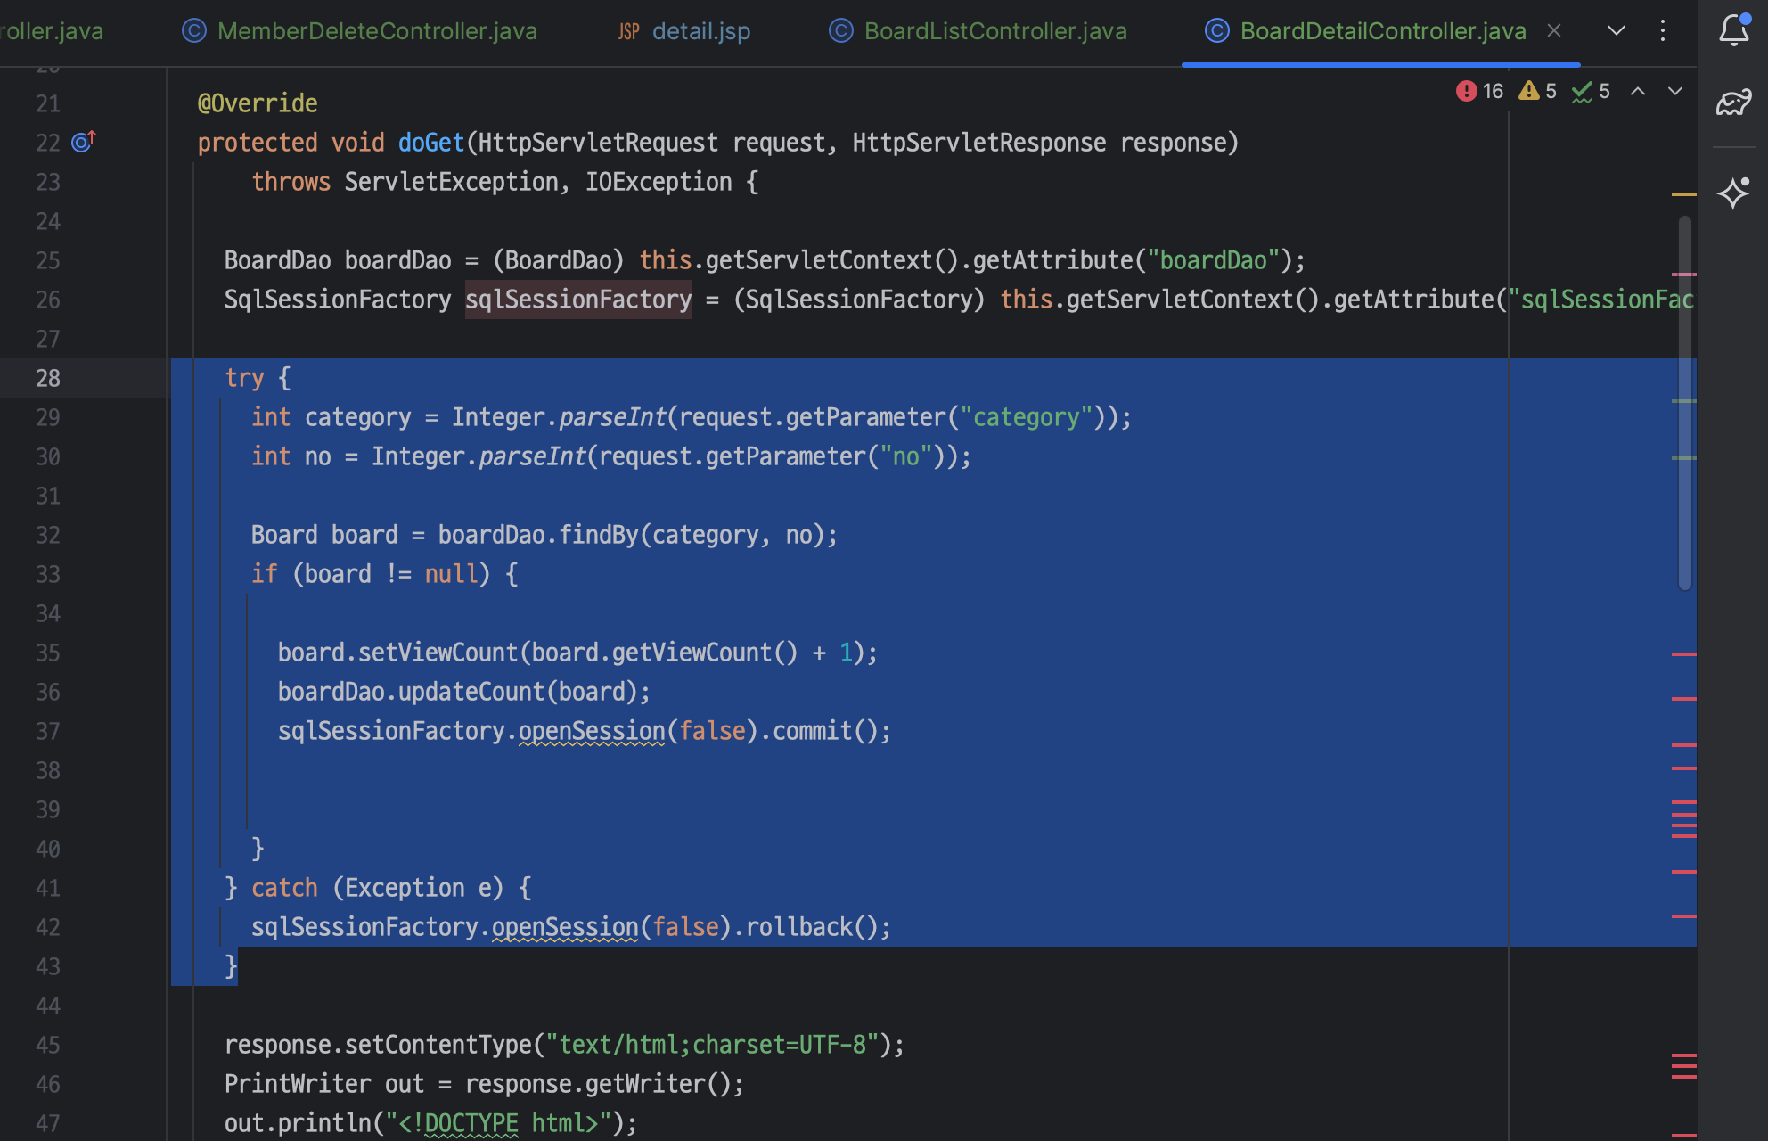Click the green typo check indicator
The image size is (1768, 1141).
pos(1591,91)
